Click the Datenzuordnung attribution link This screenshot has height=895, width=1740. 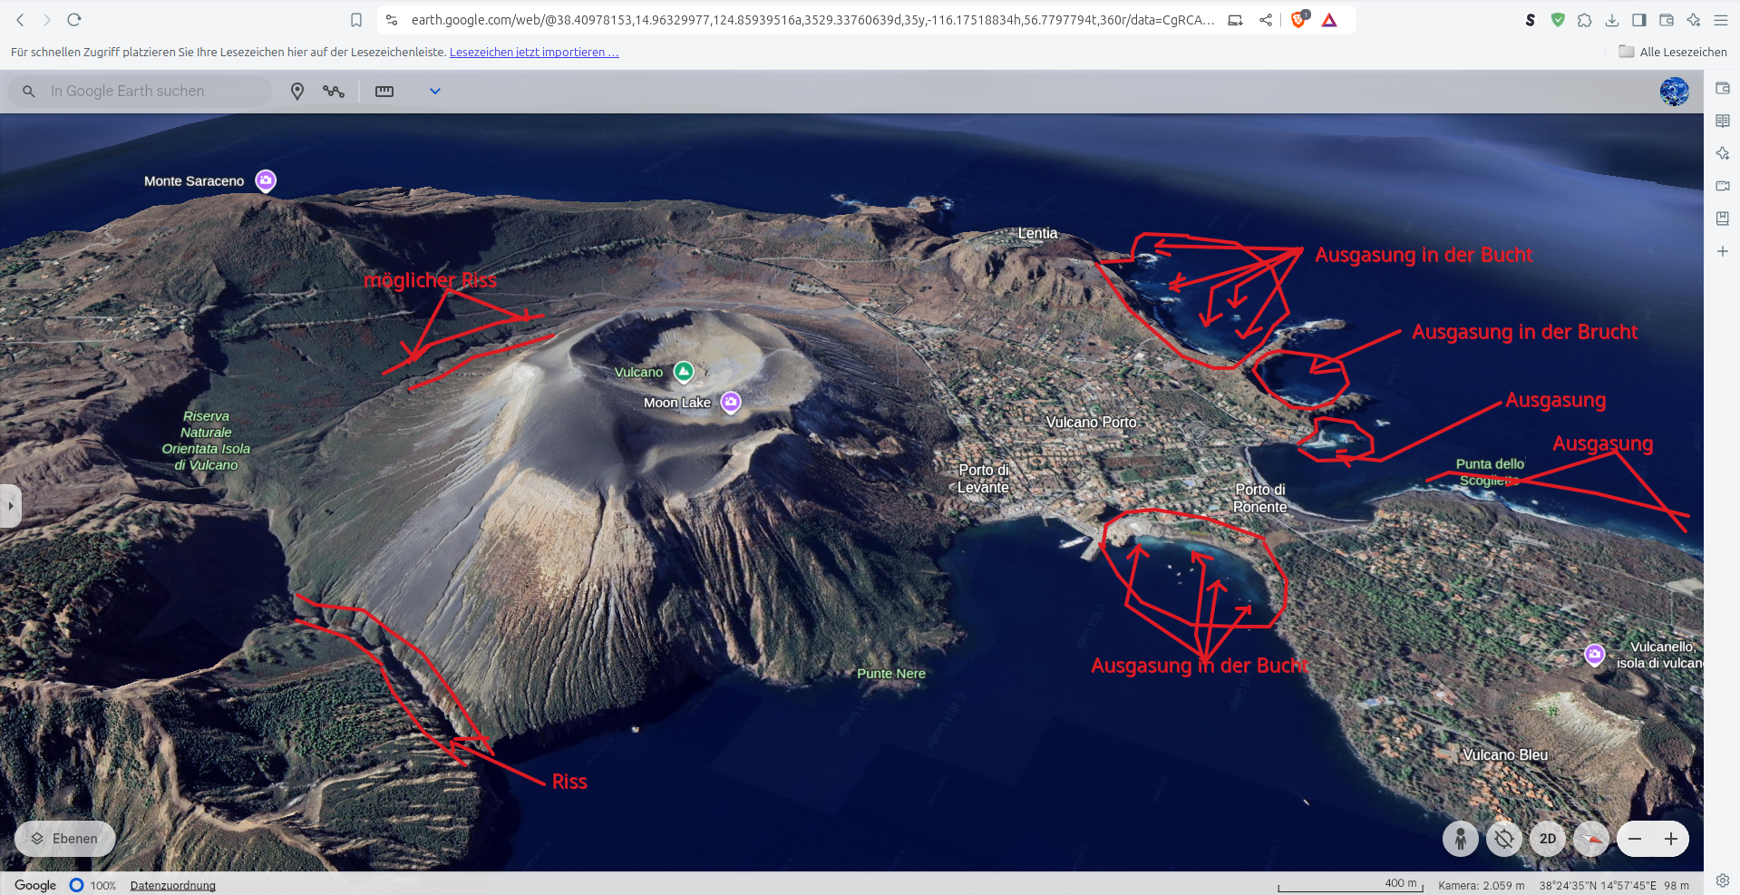(173, 885)
